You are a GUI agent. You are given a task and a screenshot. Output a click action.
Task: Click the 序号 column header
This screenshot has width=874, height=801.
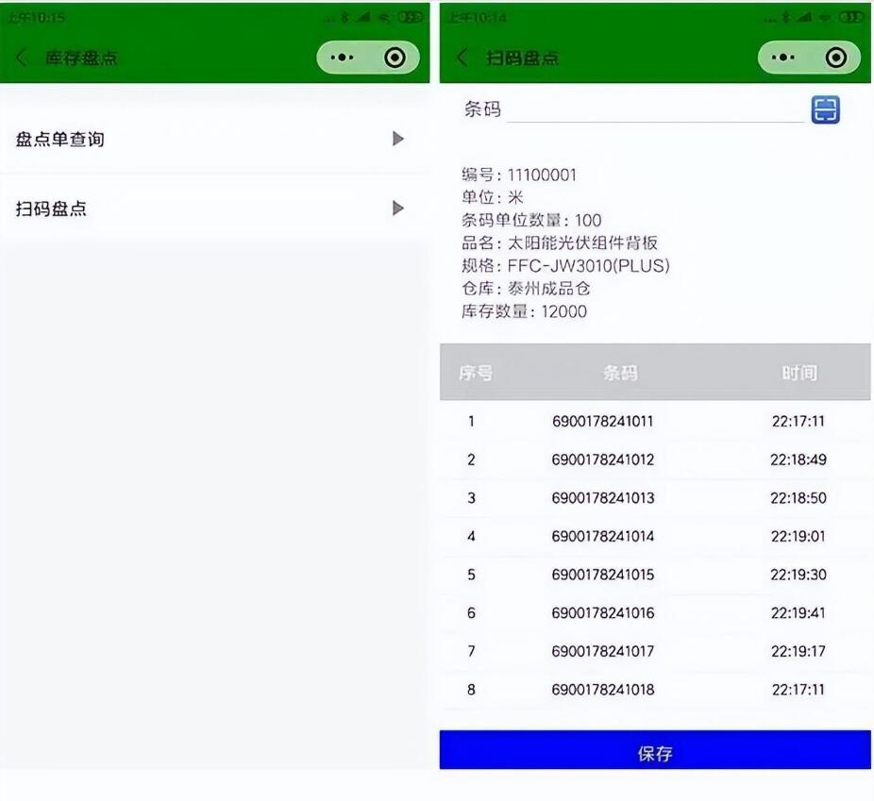[x=476, y=373]
